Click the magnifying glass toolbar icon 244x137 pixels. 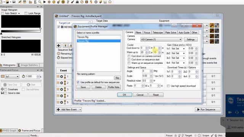point(40,2)
